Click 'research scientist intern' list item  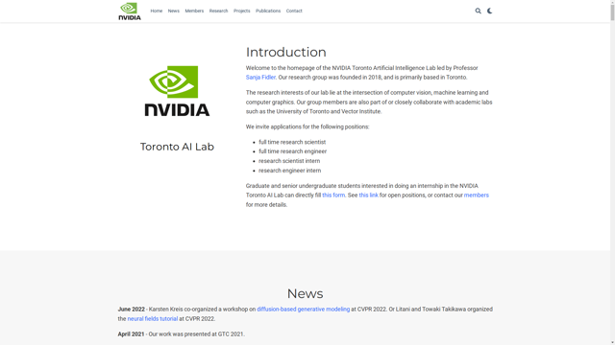tap(289, 161)
